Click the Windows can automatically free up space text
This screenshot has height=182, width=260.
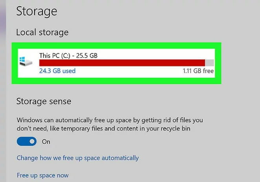click(110, 120)
